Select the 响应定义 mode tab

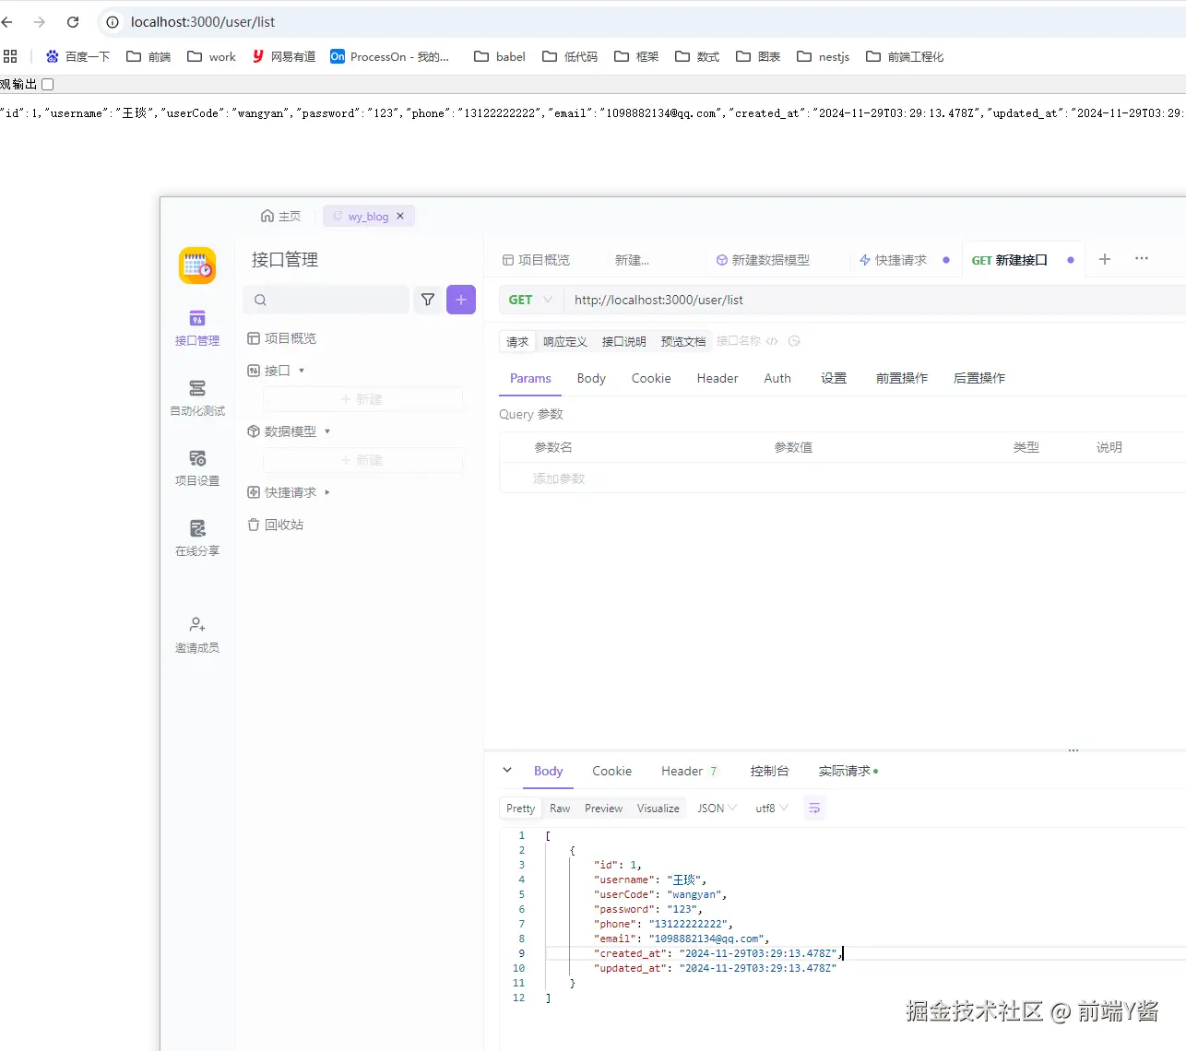(x=565, y=341)
